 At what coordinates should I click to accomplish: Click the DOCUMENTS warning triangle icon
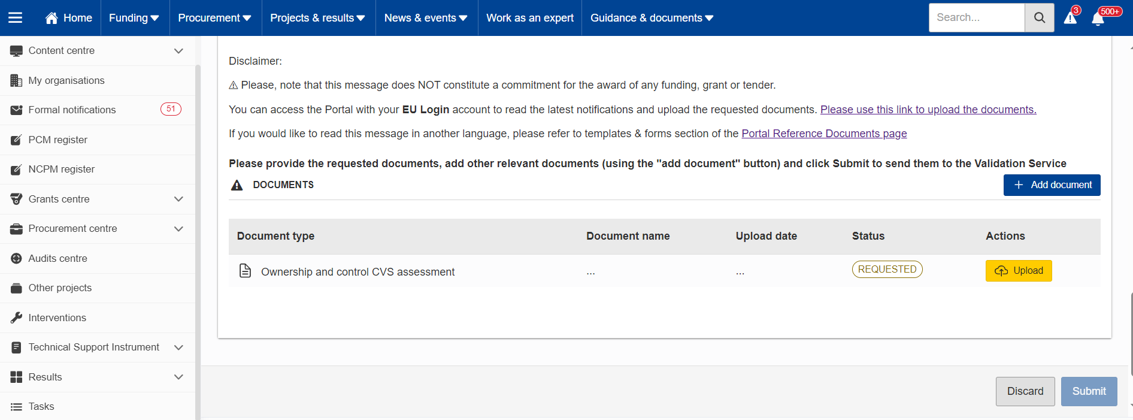[237, 185]
